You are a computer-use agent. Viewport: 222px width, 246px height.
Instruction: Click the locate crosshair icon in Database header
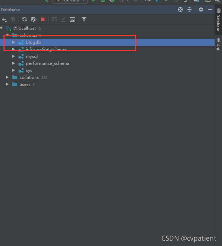180,9
